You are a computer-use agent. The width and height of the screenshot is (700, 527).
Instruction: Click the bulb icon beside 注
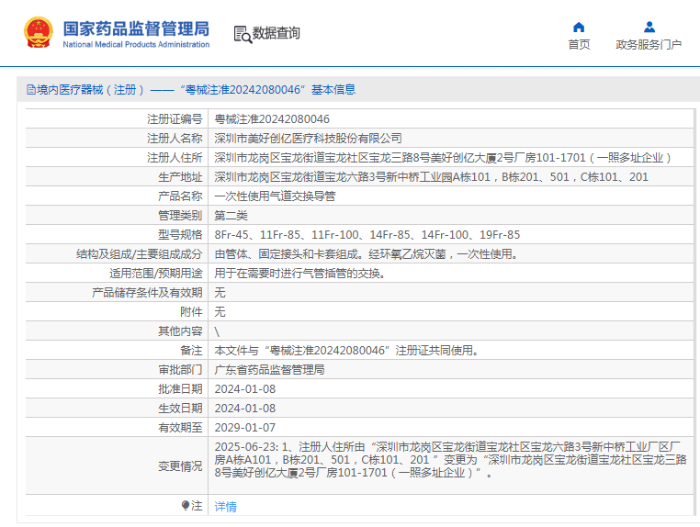tap(186, 505)
